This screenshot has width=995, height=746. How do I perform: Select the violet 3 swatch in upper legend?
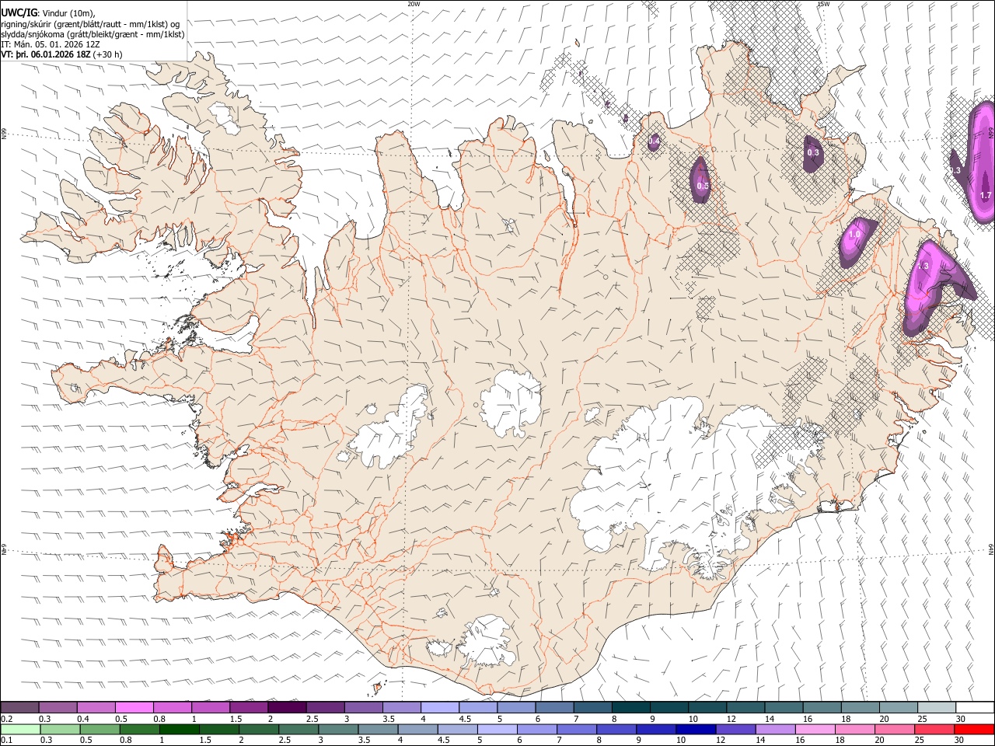pos(363,707)
